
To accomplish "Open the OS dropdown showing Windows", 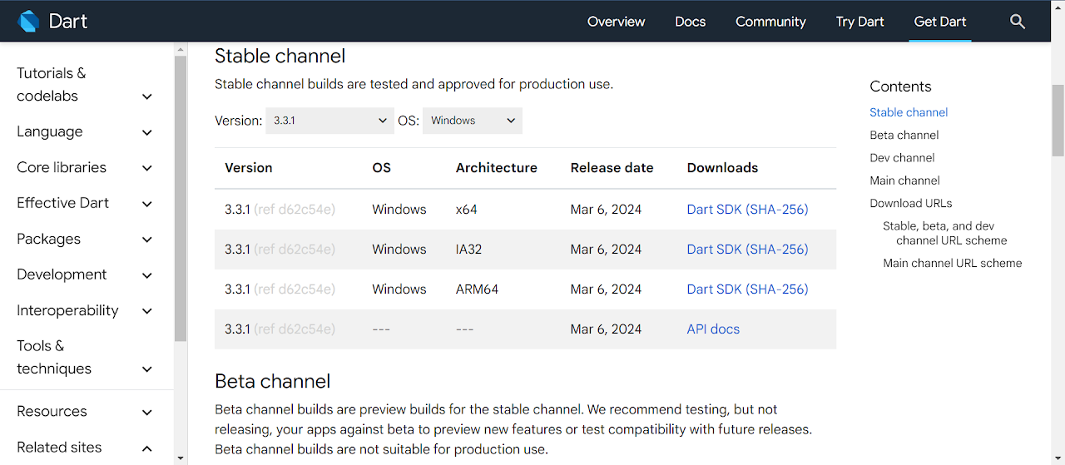I will 473,121.
